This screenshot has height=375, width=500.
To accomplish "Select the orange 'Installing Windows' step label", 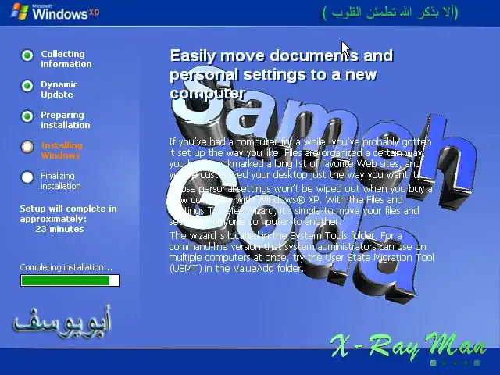I will pyautogui.click(x=62, y=151).
